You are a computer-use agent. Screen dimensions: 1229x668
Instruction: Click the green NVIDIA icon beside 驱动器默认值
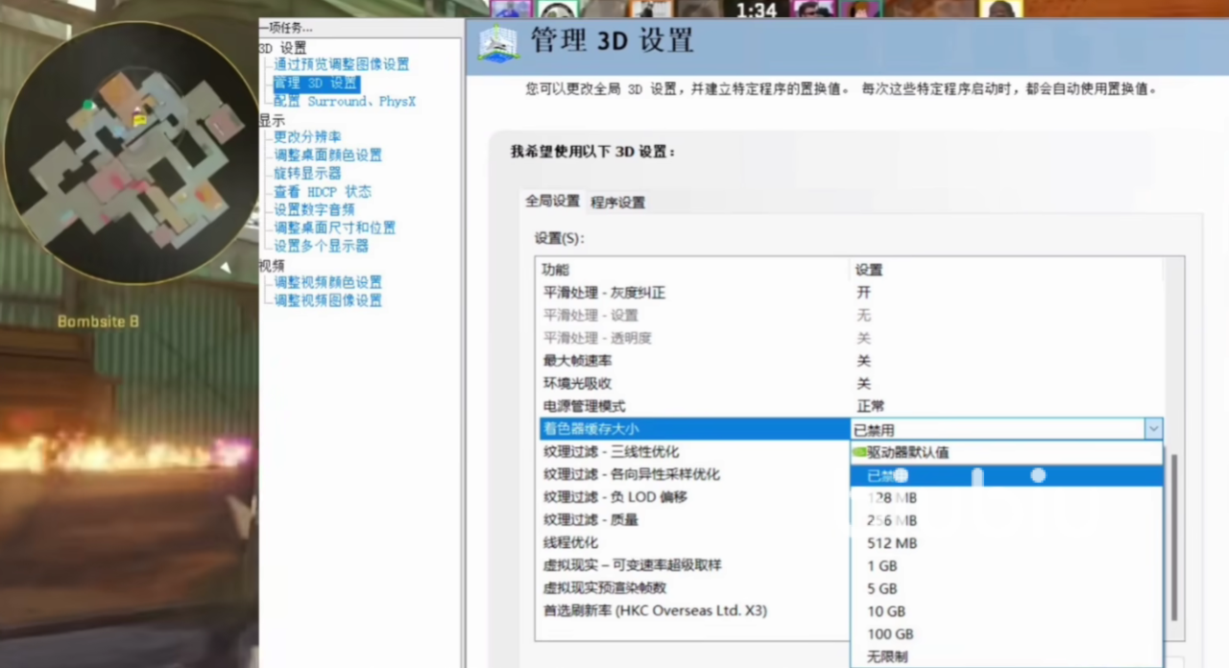click(x=859, y=452)
